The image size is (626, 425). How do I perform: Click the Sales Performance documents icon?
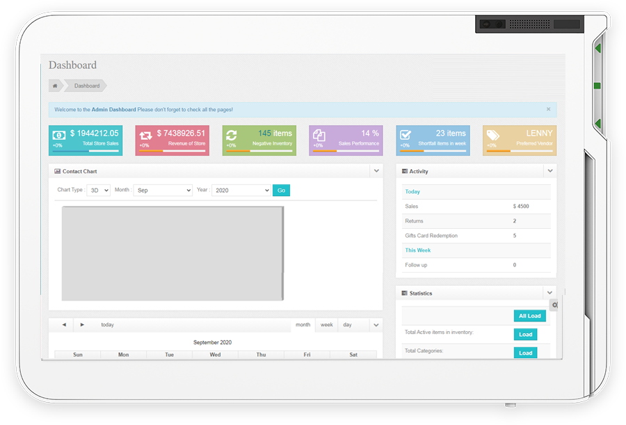pos(319,135)
